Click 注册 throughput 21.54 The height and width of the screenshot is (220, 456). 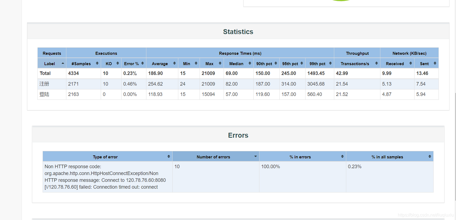click(x=342, y=84)
